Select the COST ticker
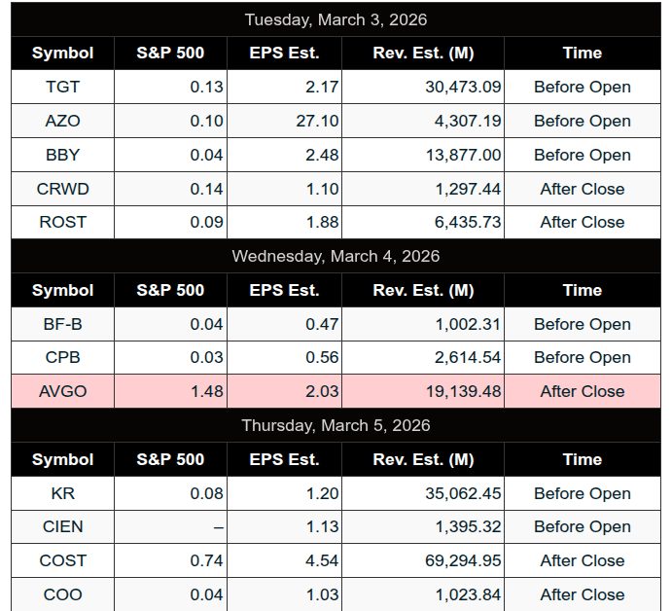The width and height of the screenshot is (672, 611). point(62,560)
